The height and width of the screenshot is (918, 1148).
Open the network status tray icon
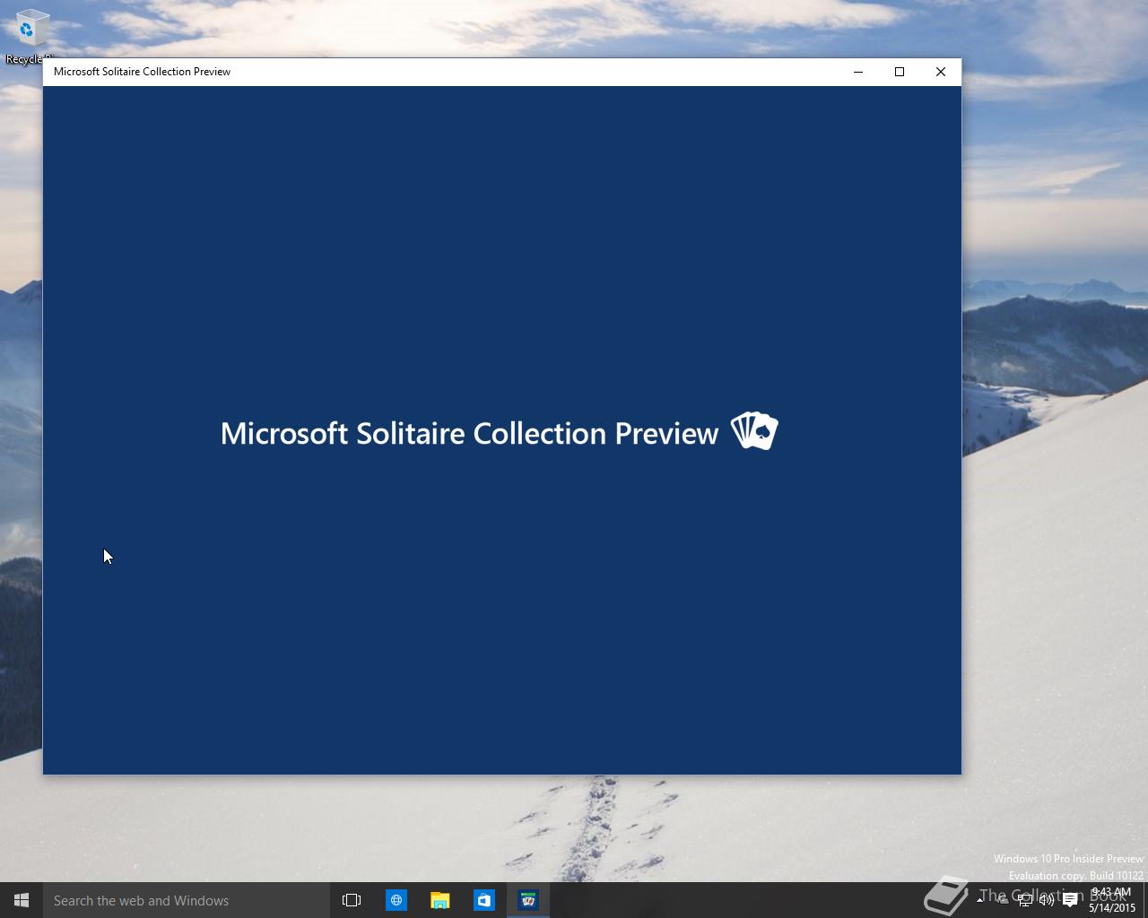[x=1024, y=900]
